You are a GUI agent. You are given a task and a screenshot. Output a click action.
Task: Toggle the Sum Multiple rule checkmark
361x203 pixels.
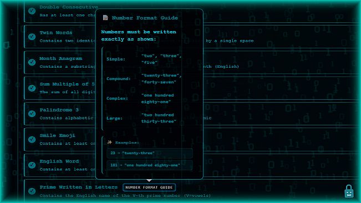pos(32,88)
